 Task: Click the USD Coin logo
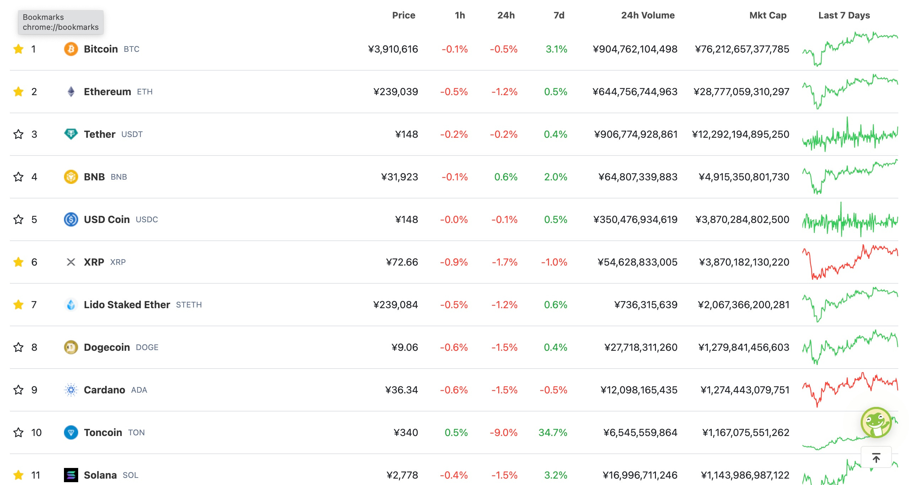[x=71, y=219]
